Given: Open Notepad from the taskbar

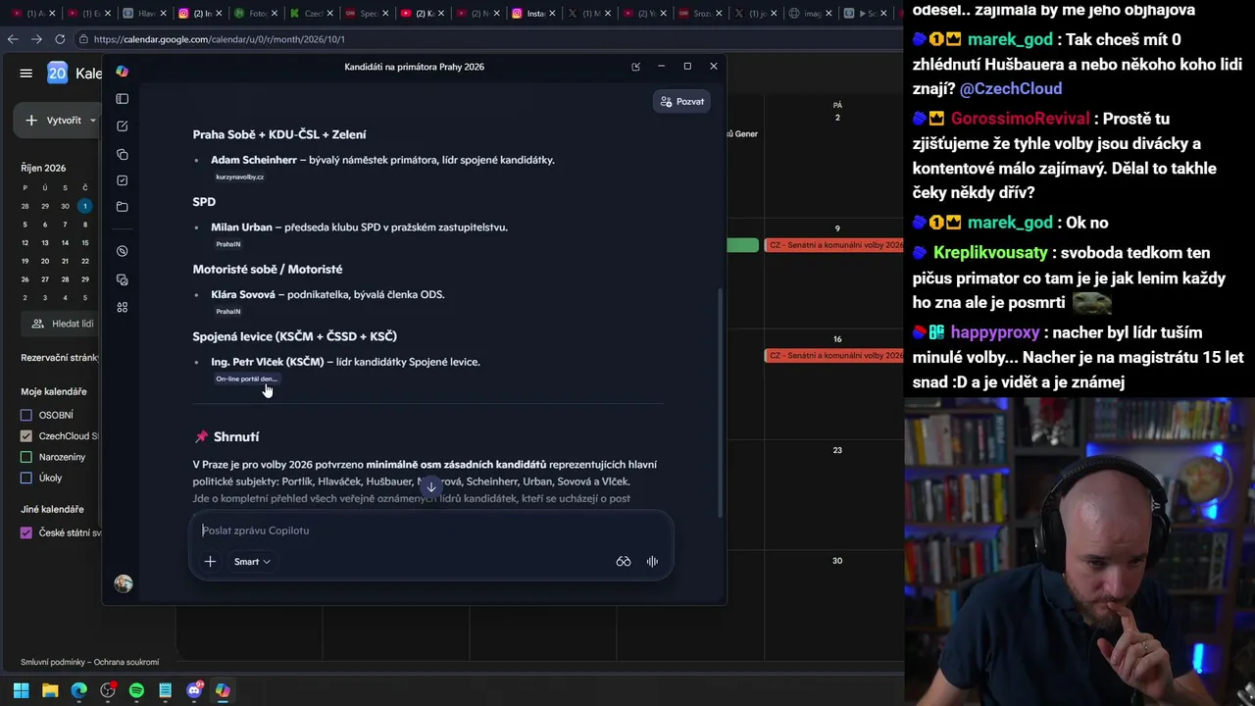Looking at the screenshot, I should [x=166, y=690].
